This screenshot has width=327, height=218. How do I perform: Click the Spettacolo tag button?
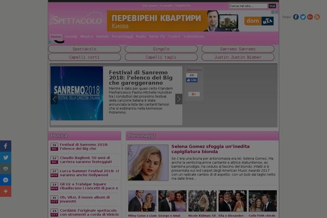point(84,49)
